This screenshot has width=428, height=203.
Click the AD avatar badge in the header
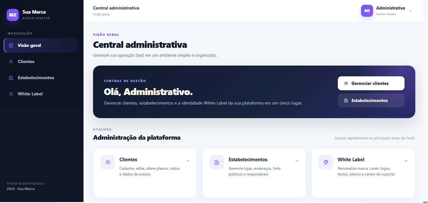(x=367, y=11)
